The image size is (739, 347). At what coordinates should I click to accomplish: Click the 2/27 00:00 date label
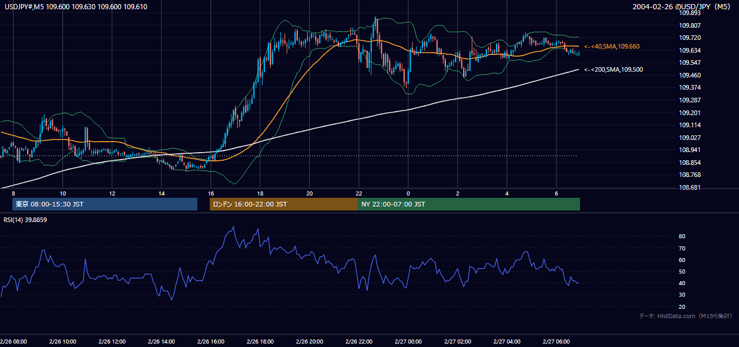tap(408, 341)
